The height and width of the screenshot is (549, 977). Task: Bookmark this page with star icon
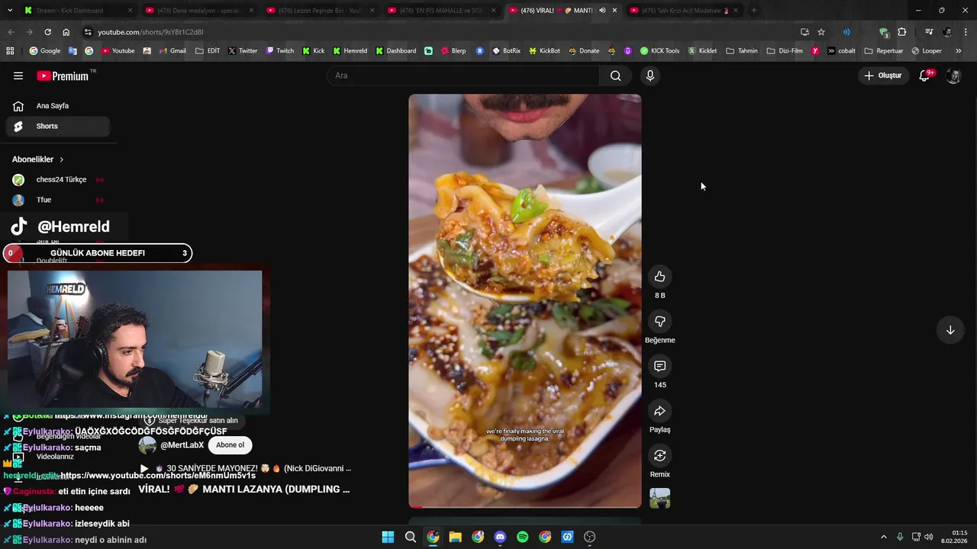pyautogui.click(x=821, y=32)
